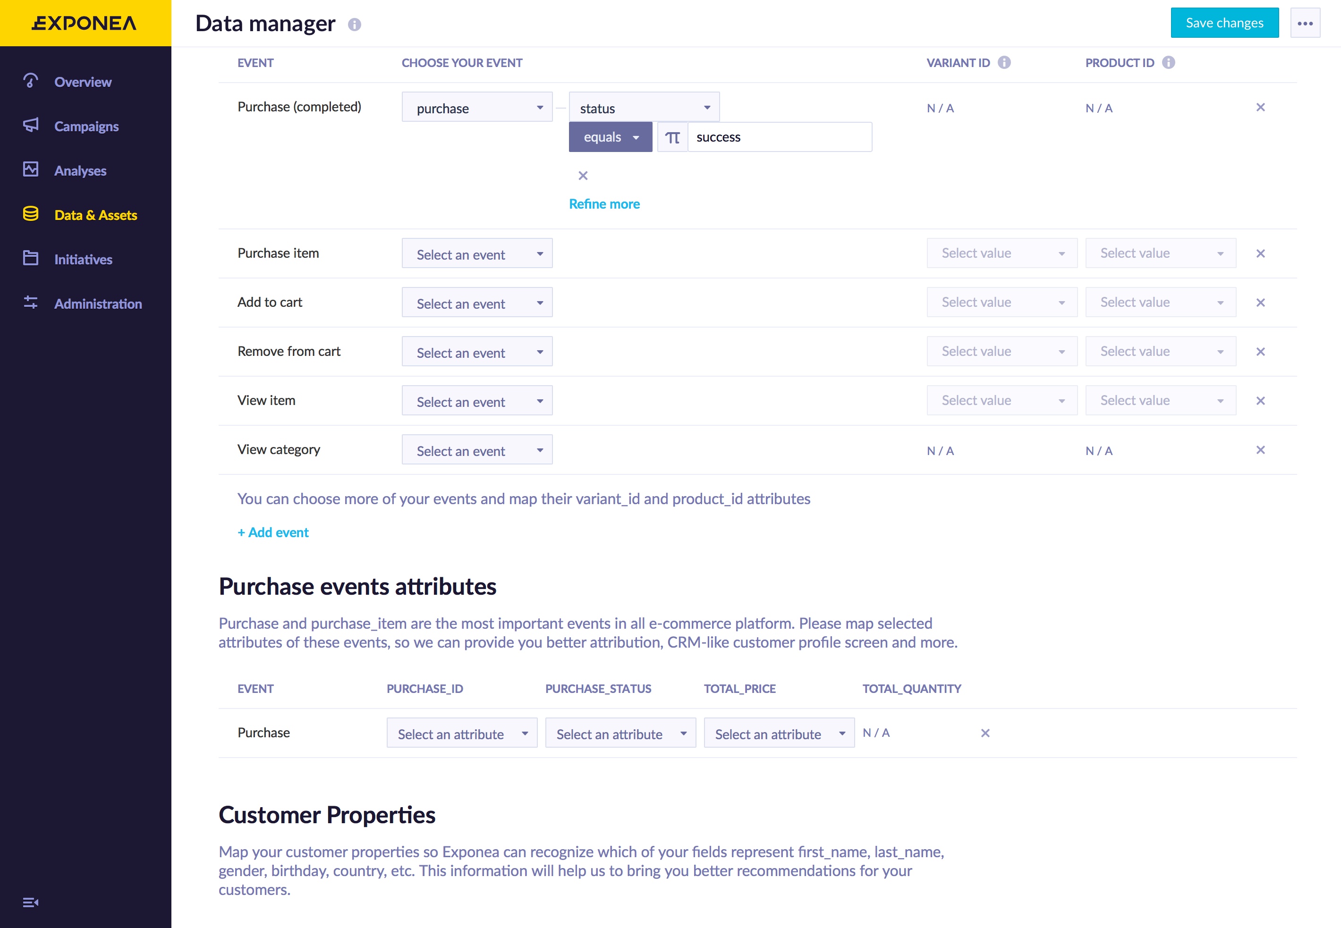Image resolution: width=1341 pixels, height=928 pixels.
Task: Remove the Purchase (completed) event row
Action: 1260,108
